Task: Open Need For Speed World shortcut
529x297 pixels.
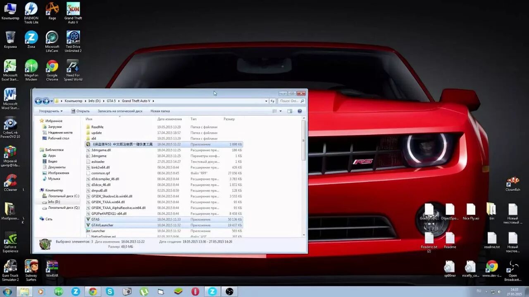Action: pyautogui.click(x=73, y=70)
